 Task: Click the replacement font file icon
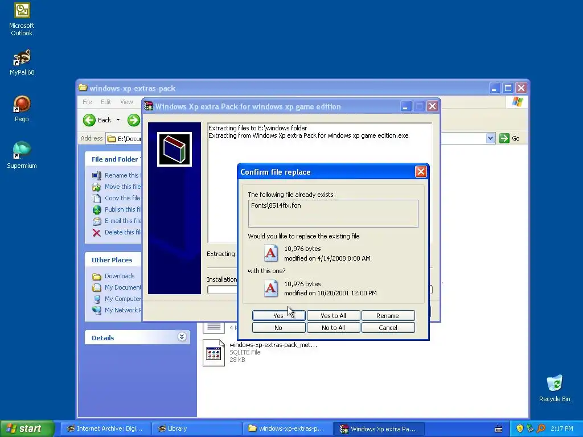point(270,288)
